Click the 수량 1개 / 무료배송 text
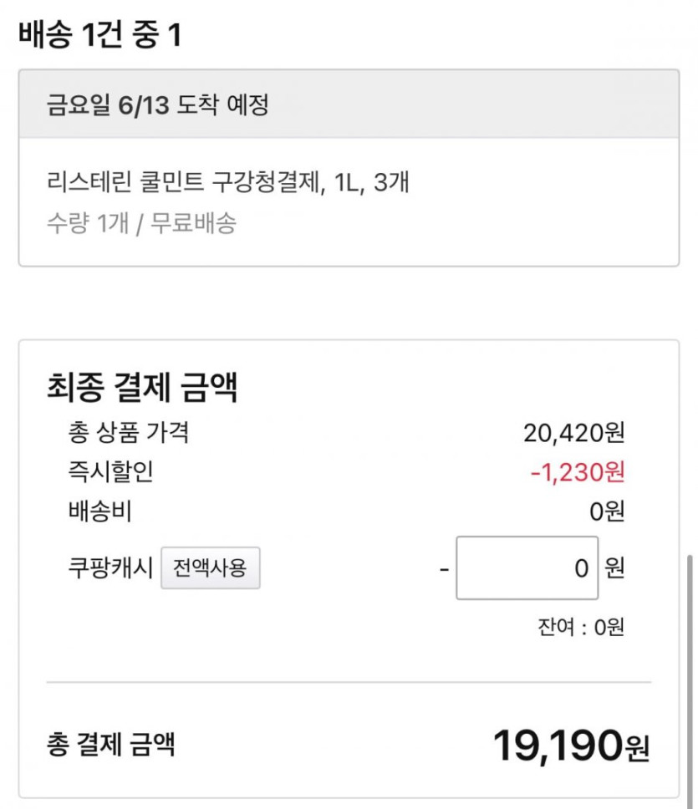 coord(141,223)
